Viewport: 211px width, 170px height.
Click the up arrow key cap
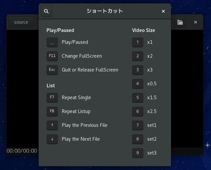pos(52,126)
